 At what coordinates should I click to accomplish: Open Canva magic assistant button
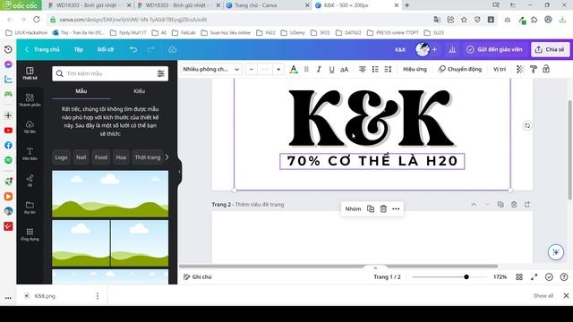point(556,252)
